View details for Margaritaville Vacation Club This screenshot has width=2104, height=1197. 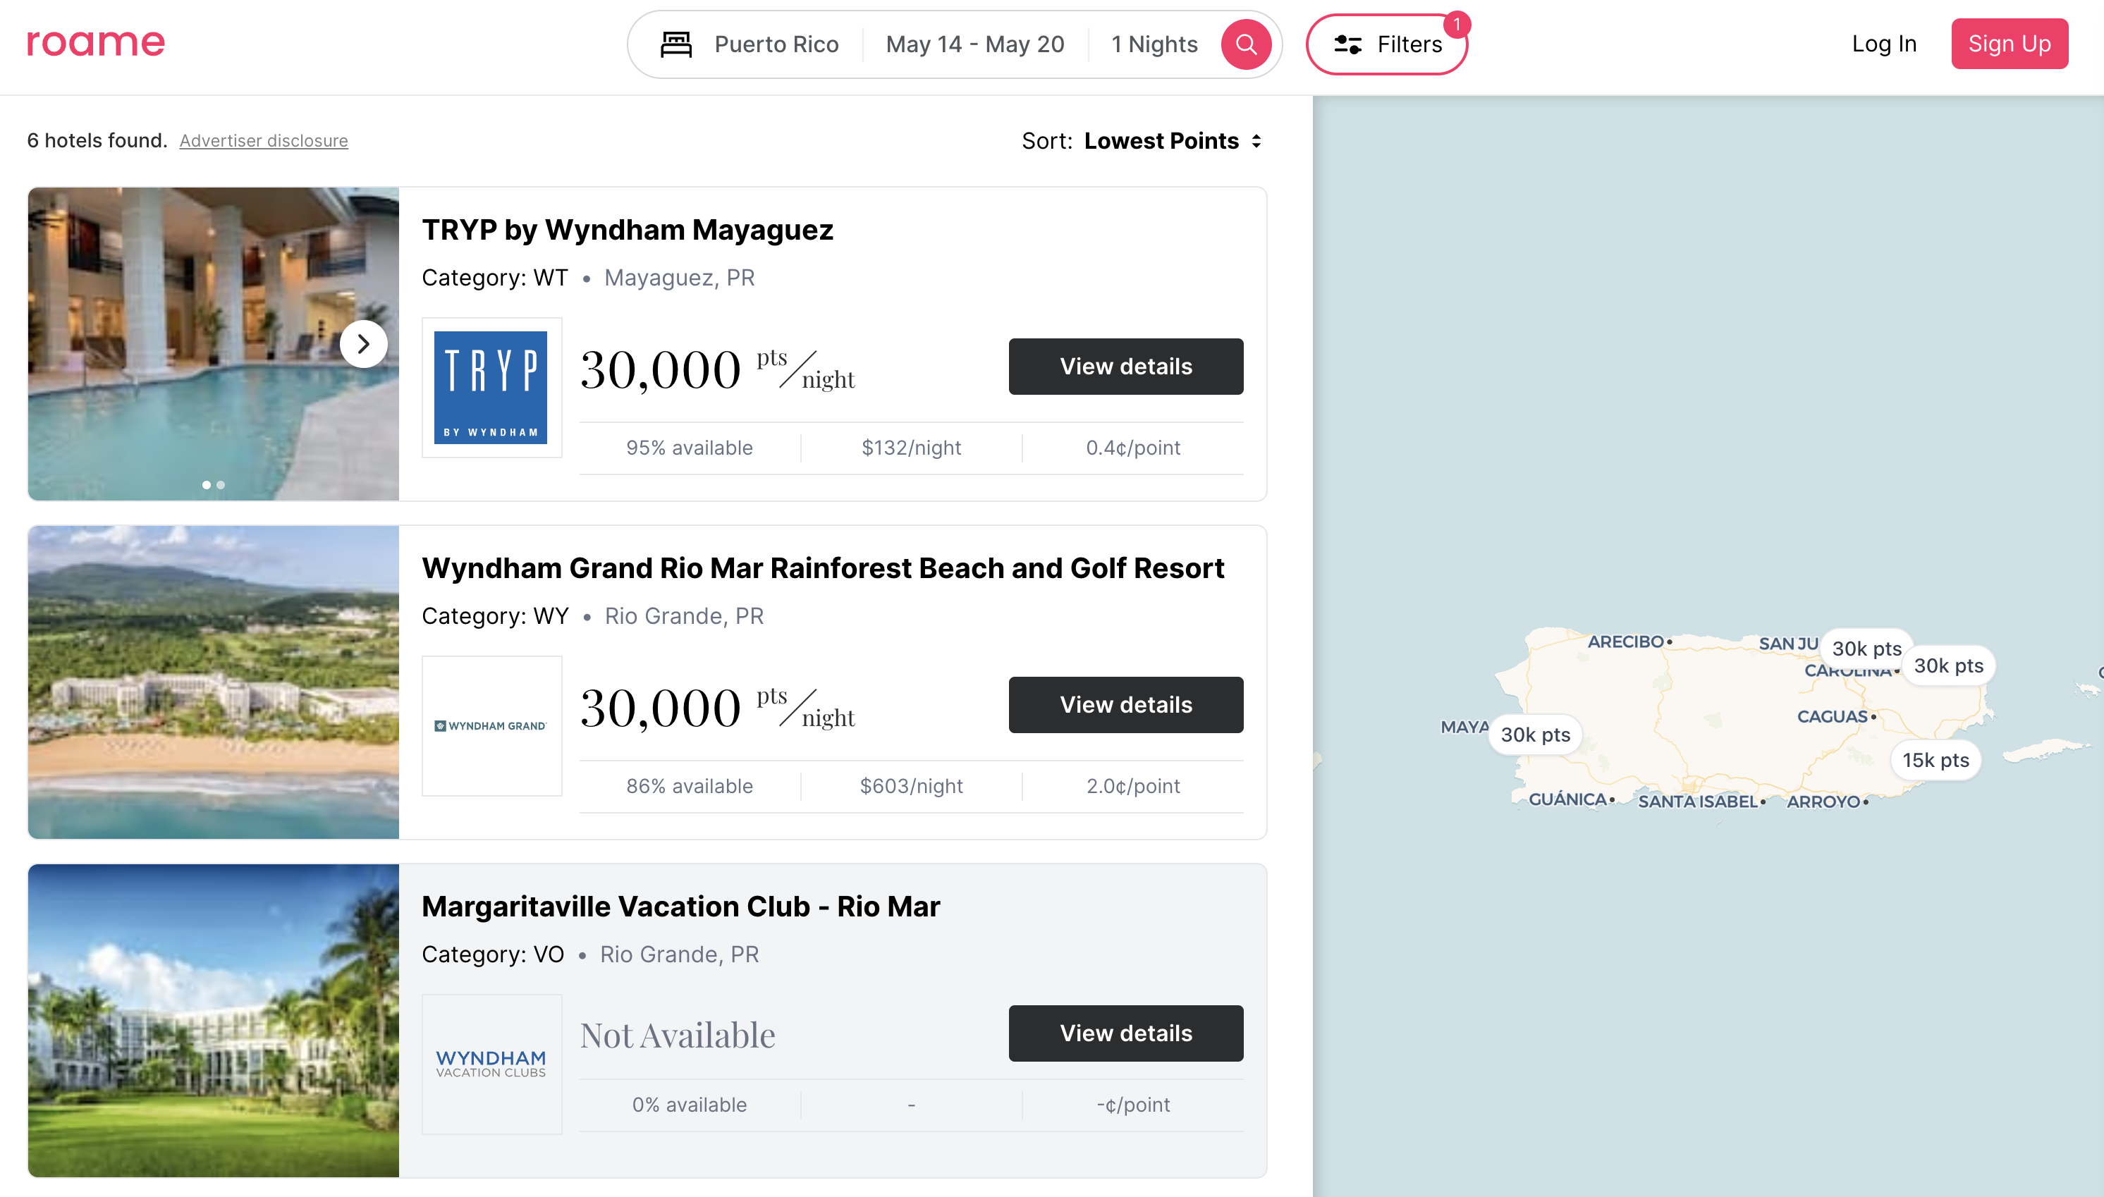(x=1125, y=1033)
